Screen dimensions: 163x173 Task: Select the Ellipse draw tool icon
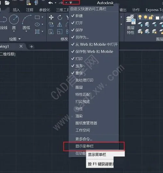pyautogui.click(x=37, y=24)
